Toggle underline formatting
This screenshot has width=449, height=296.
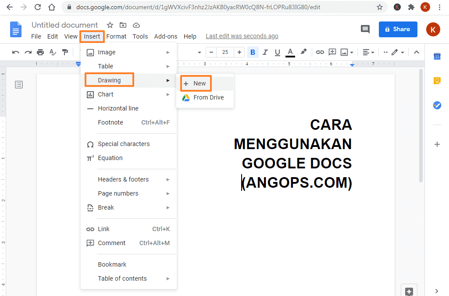click(x=277, y=52)
